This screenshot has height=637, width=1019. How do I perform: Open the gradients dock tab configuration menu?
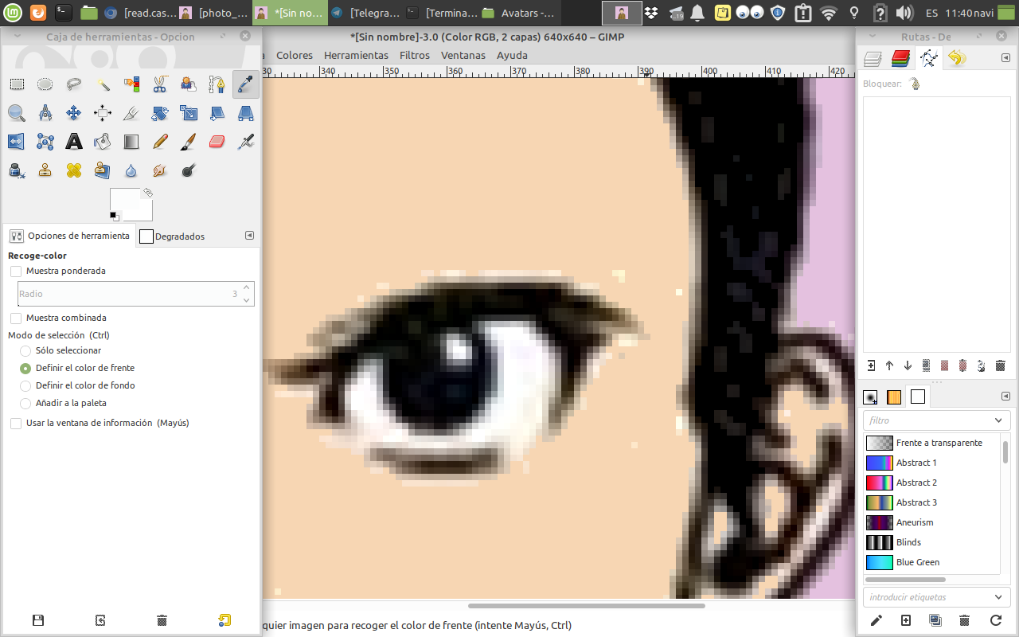(1005, 396)
